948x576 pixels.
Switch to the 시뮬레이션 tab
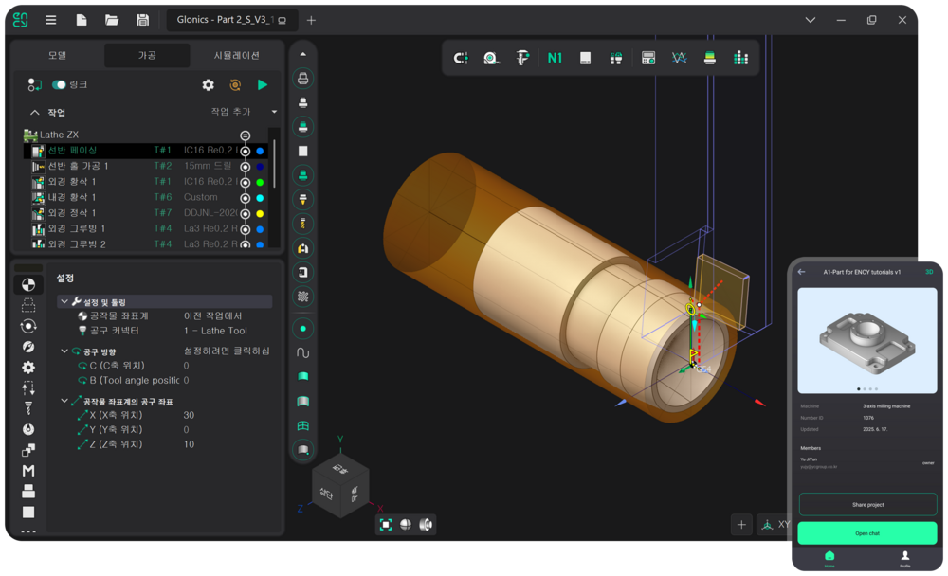pyautogui.click(x=236, y=56)
